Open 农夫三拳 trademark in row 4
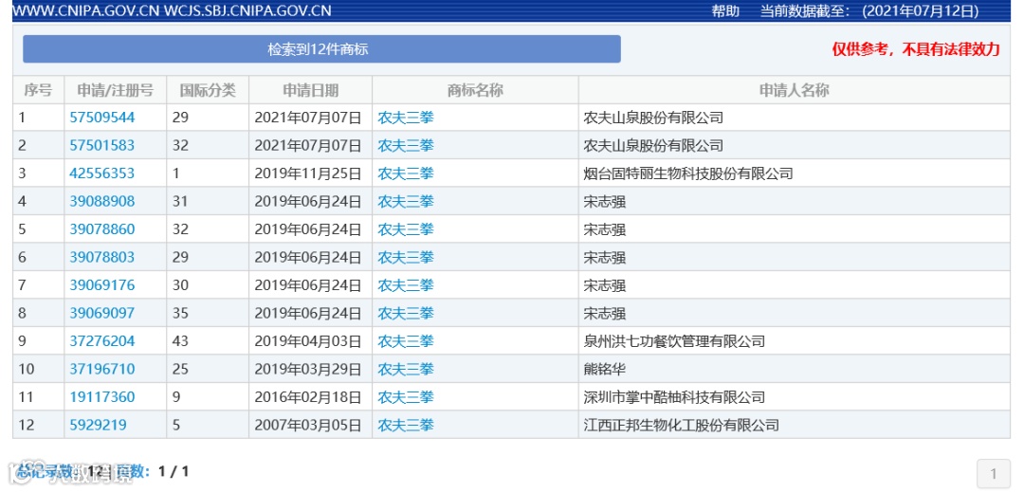The width and height of the screenshot is (1024, 492). click(406, 202)
